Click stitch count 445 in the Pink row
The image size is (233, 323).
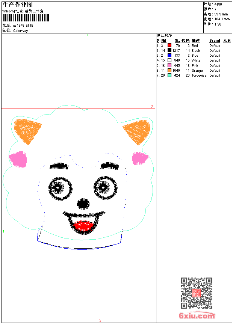[177, 65]
